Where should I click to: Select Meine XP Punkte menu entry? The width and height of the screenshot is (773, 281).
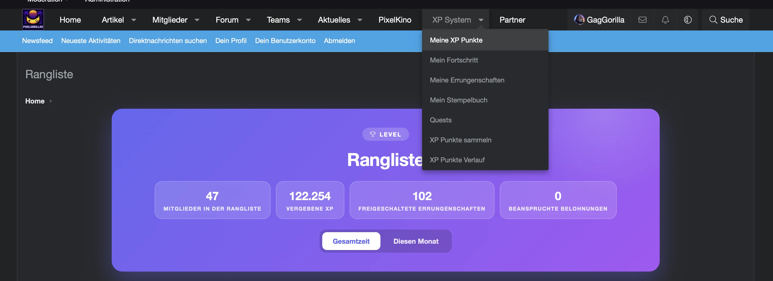pyautogui.click(x=485, y=40)
